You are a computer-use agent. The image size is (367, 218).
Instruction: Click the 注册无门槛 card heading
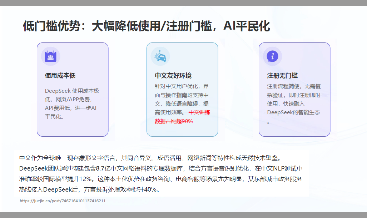[x=282, y=76]
